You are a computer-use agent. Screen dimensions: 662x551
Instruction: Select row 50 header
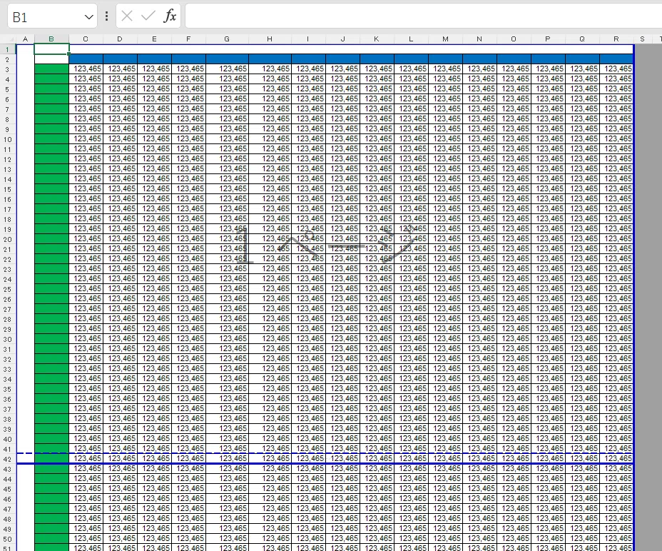point(8,540)
